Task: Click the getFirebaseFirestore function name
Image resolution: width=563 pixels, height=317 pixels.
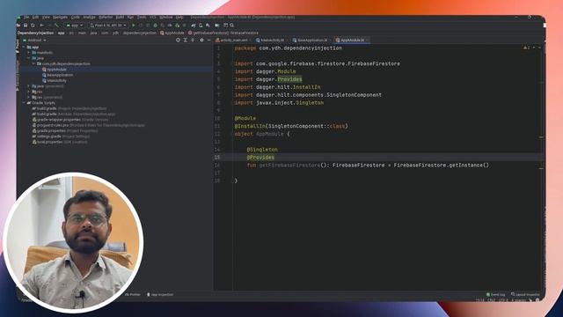Action: (x=289, y=166)
